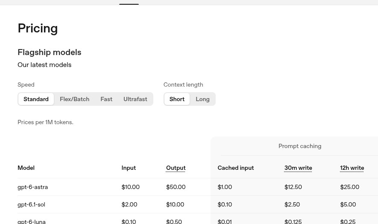Image resolution: width=378 pixels, height=224 pixels.
Task: Click gpt-6-luna 30m write $0.125
Action: (x=293, y=221)
